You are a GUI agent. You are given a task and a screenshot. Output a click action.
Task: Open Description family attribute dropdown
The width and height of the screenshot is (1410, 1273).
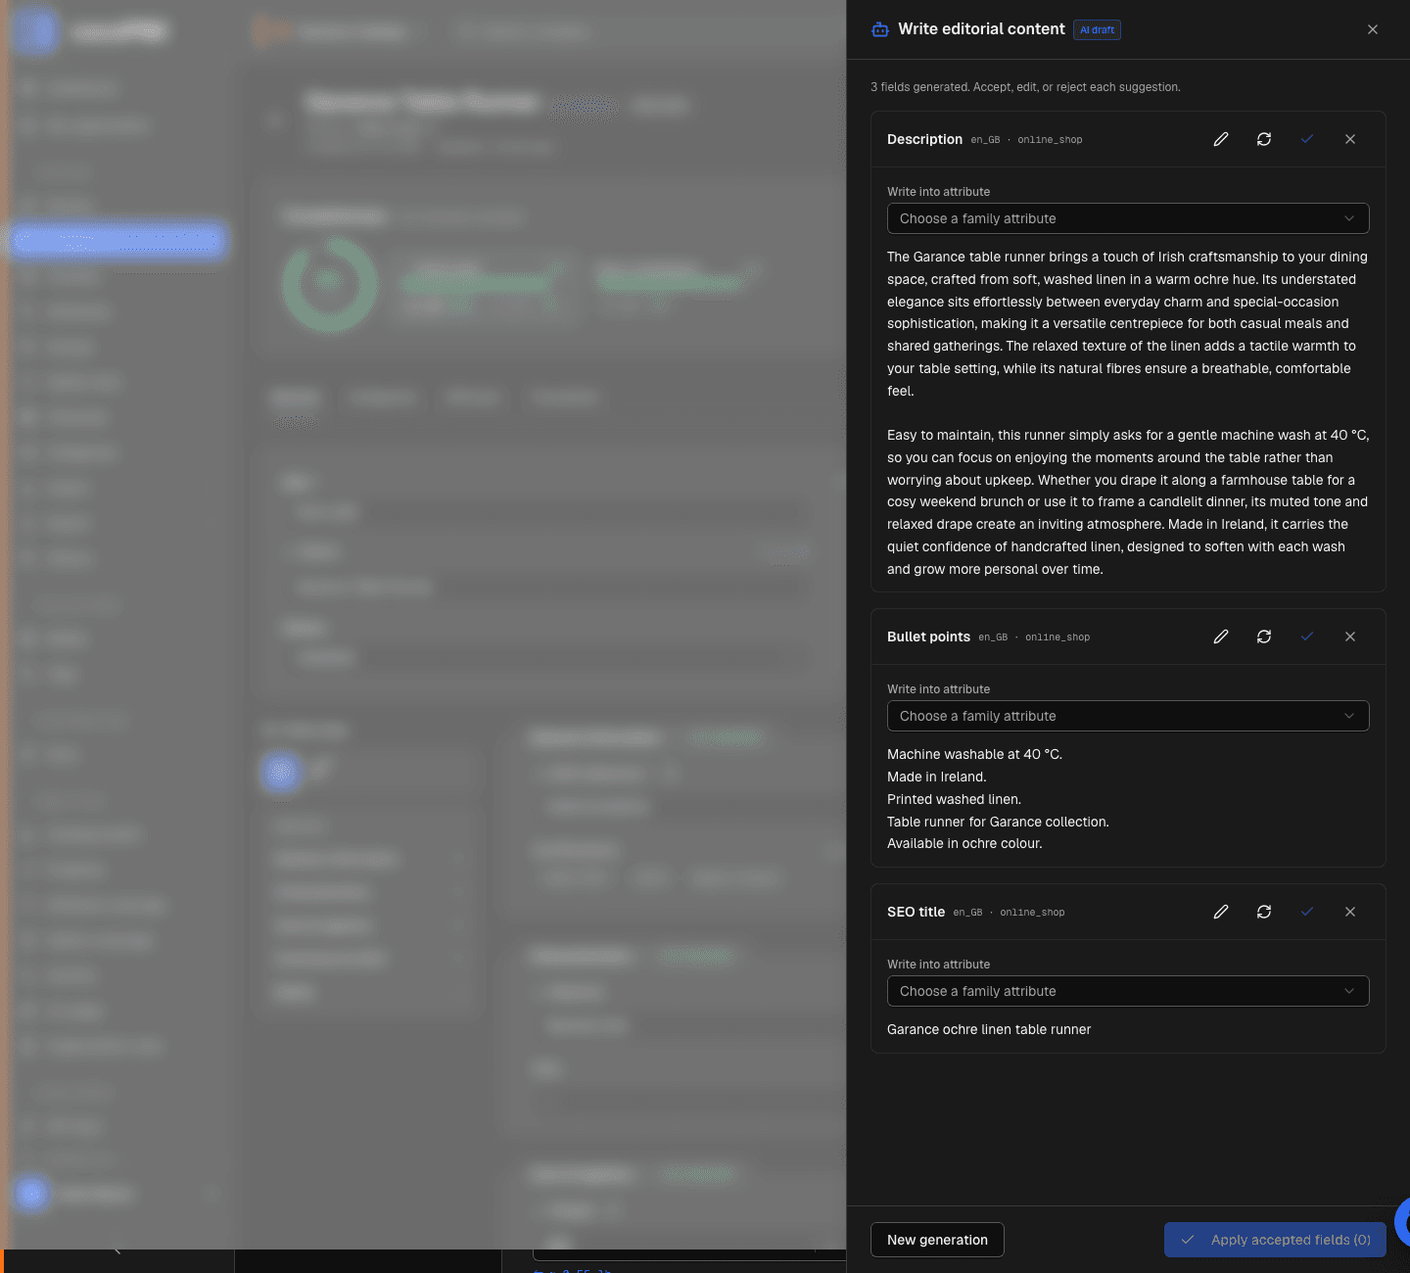click(x=1128, y=218)
